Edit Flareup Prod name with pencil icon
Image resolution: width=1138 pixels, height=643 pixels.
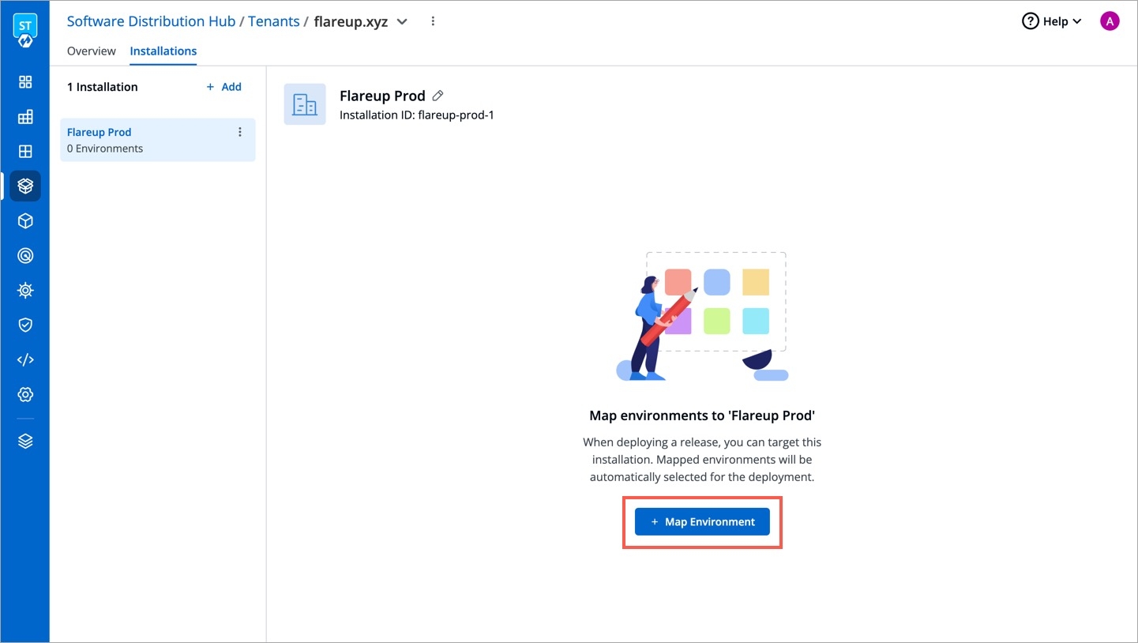438,96
